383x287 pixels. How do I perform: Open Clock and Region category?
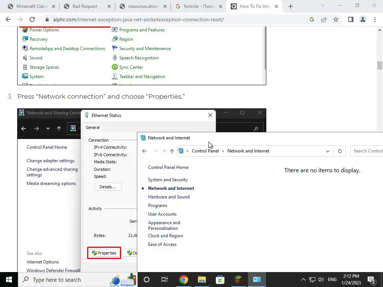165,236
